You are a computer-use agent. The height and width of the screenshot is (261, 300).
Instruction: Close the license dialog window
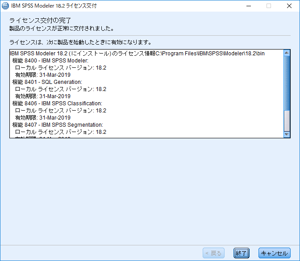289,6
